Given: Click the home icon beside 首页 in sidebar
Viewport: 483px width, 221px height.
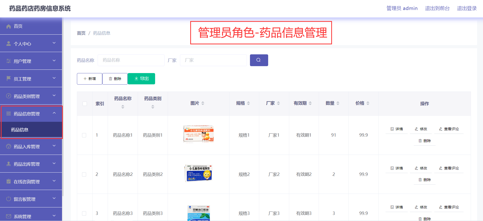Looking at the screenshot, I should point(8,26).
